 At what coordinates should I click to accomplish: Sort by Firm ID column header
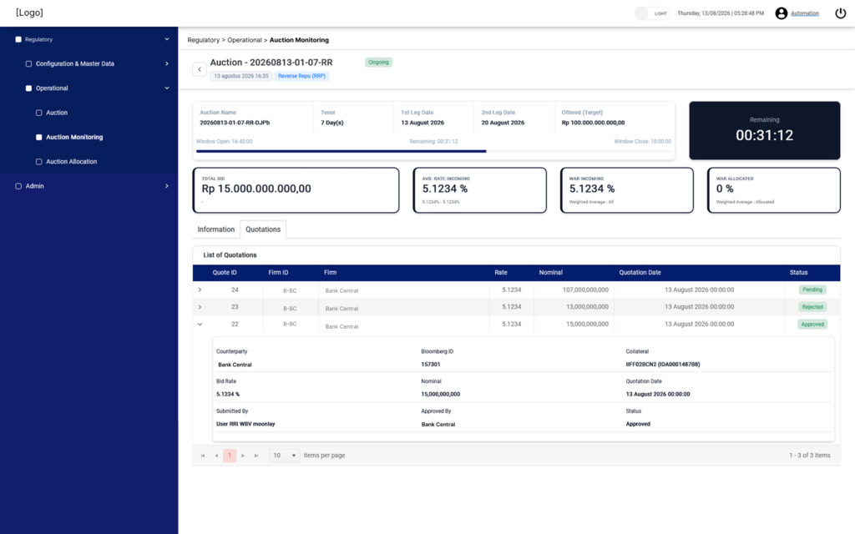278,273
